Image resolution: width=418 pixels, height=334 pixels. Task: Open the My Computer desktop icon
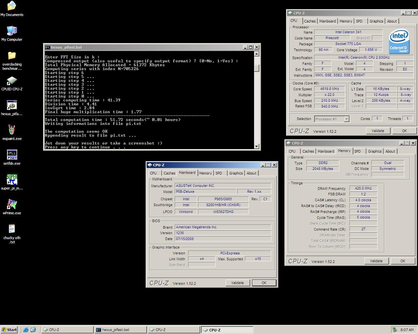tap(12, 34)
